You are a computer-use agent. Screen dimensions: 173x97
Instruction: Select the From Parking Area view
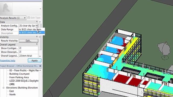[x=19, y=77]
